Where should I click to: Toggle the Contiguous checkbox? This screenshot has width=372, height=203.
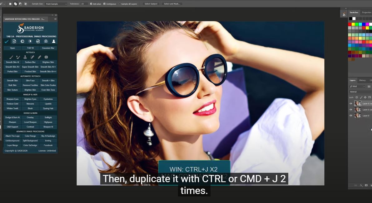coord(104,4)
